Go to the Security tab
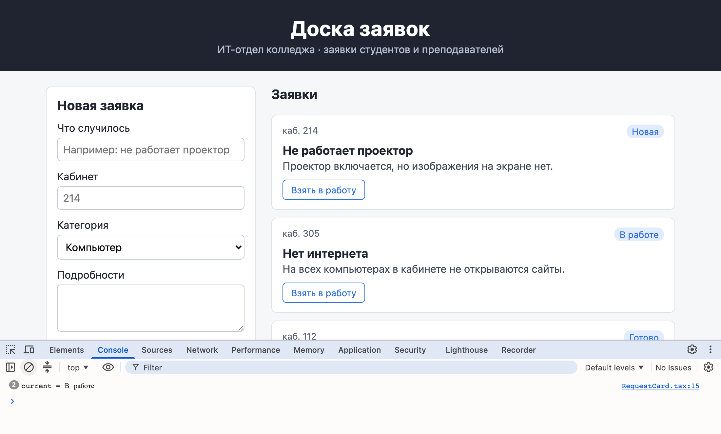Viewport: 721px width, 434px height. pos(410,350)
